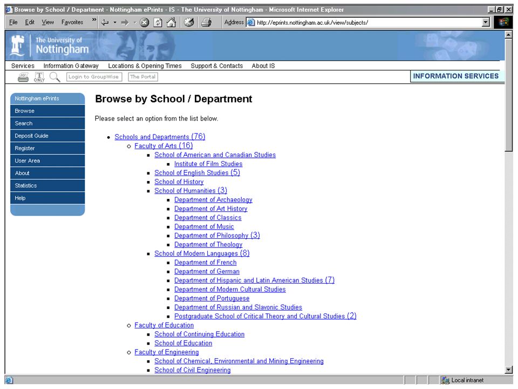Click the vertical scrollbar up arrow
Image resolution: width=518 pixels, height=389 pixels.
pos(509,35)
